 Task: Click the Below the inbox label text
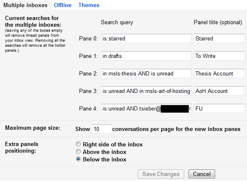[105, 159]
